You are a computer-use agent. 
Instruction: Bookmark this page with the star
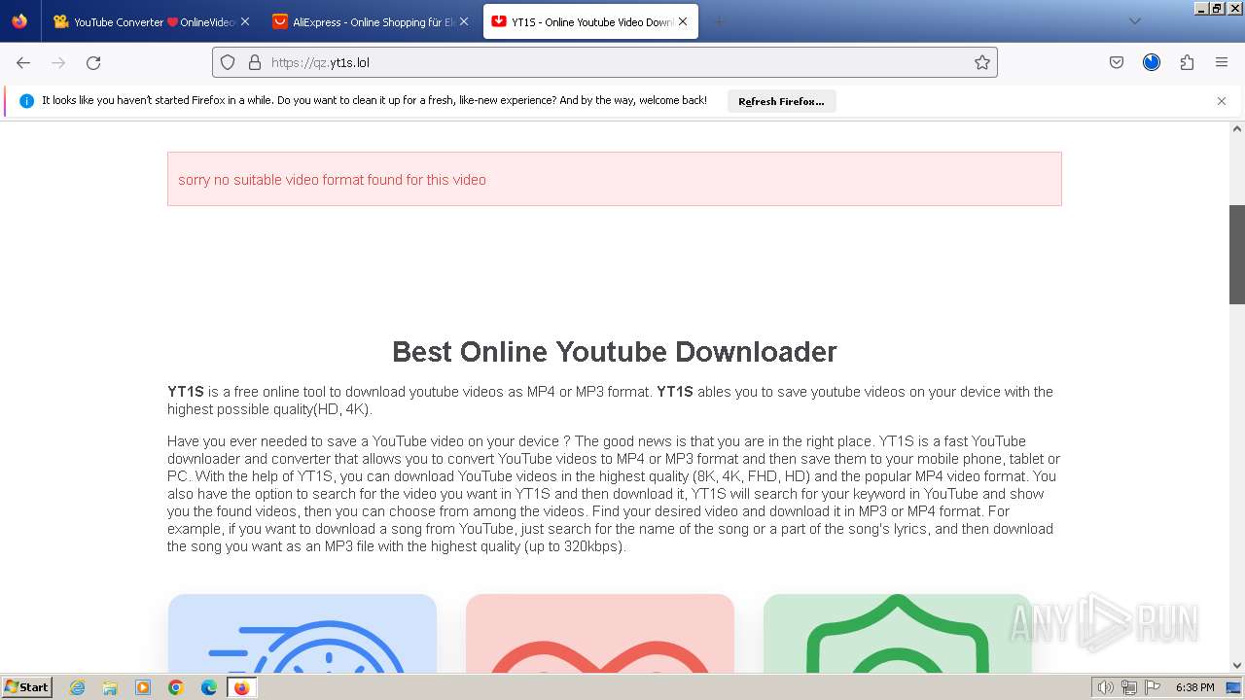click(982, 62)
